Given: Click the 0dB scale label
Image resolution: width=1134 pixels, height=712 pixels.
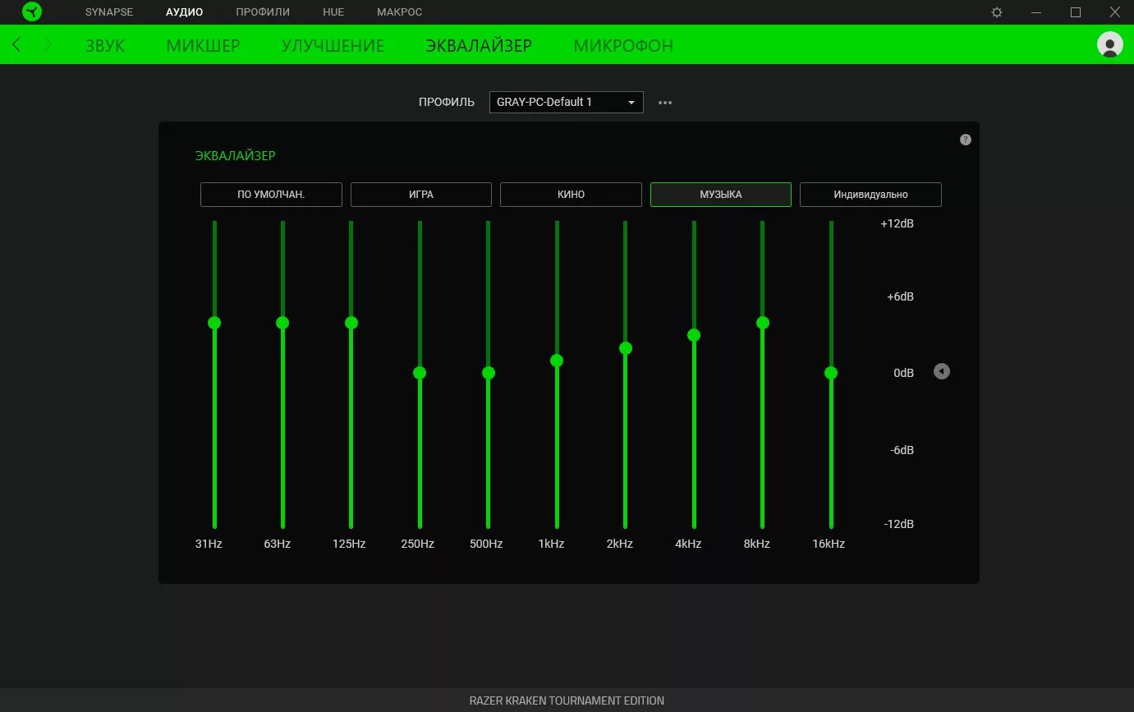Looking at the screenshot, I should coord(903,373).
